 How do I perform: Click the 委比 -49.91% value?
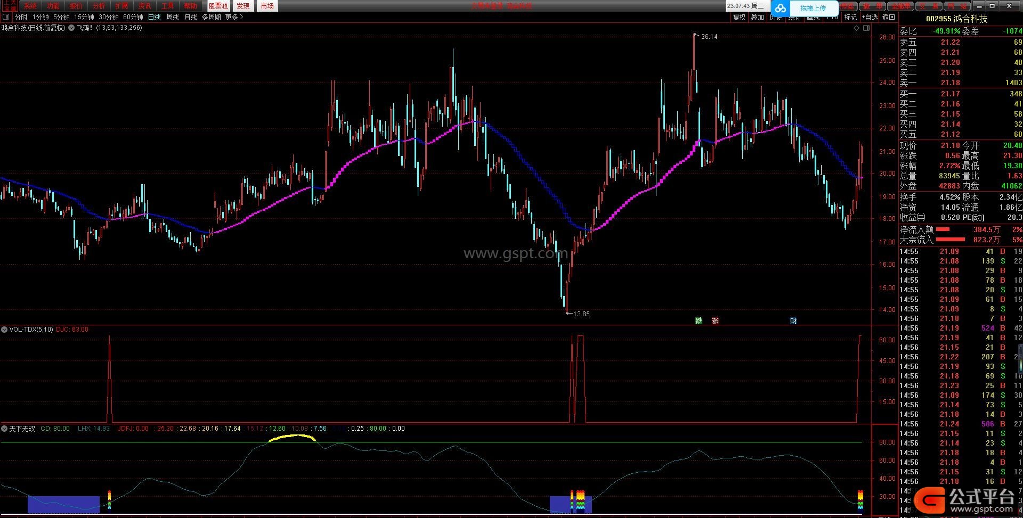(x=946, y=31)
